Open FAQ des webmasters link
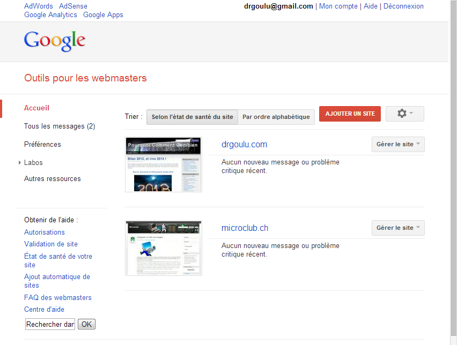 coord(58,297)
